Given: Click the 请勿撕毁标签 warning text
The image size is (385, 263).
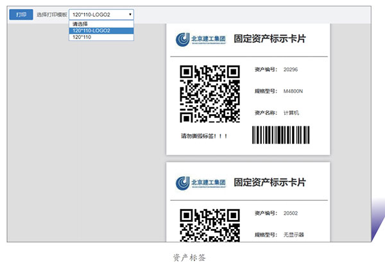Looking at the screenshot, I should tap(204, 136).
